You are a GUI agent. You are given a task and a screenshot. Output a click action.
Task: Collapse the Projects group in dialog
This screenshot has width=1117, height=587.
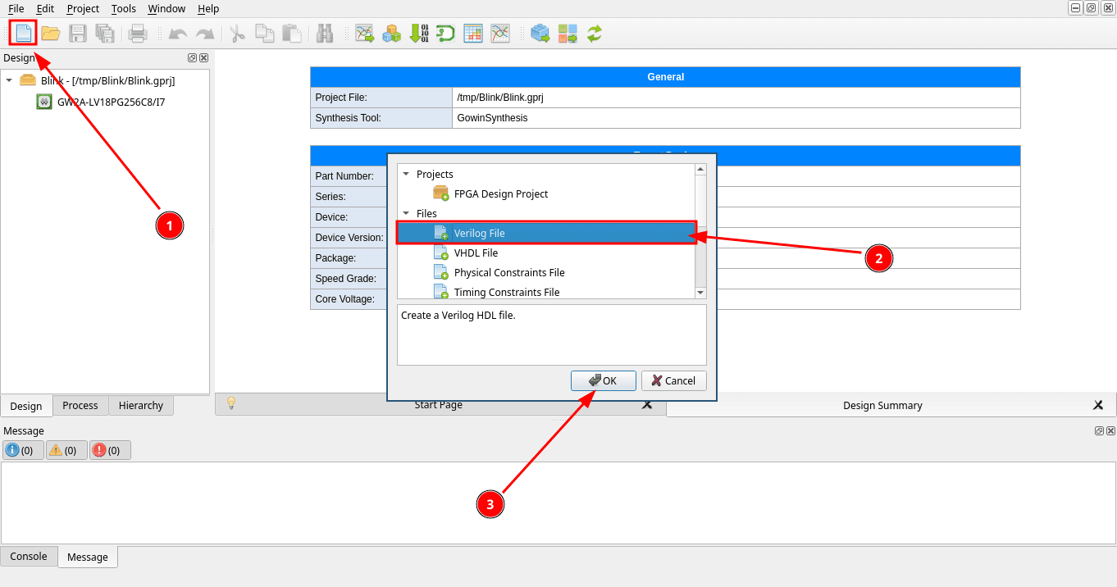pyautogui.click(x=405, y=174)
